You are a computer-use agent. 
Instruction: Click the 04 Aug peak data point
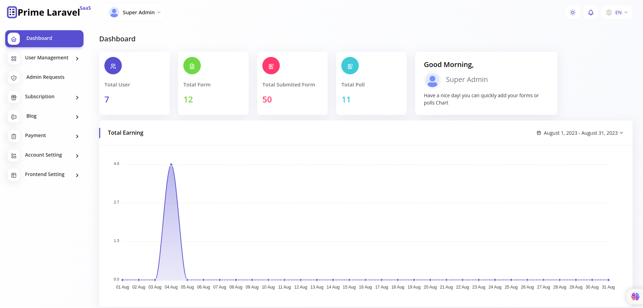(171, 165)
